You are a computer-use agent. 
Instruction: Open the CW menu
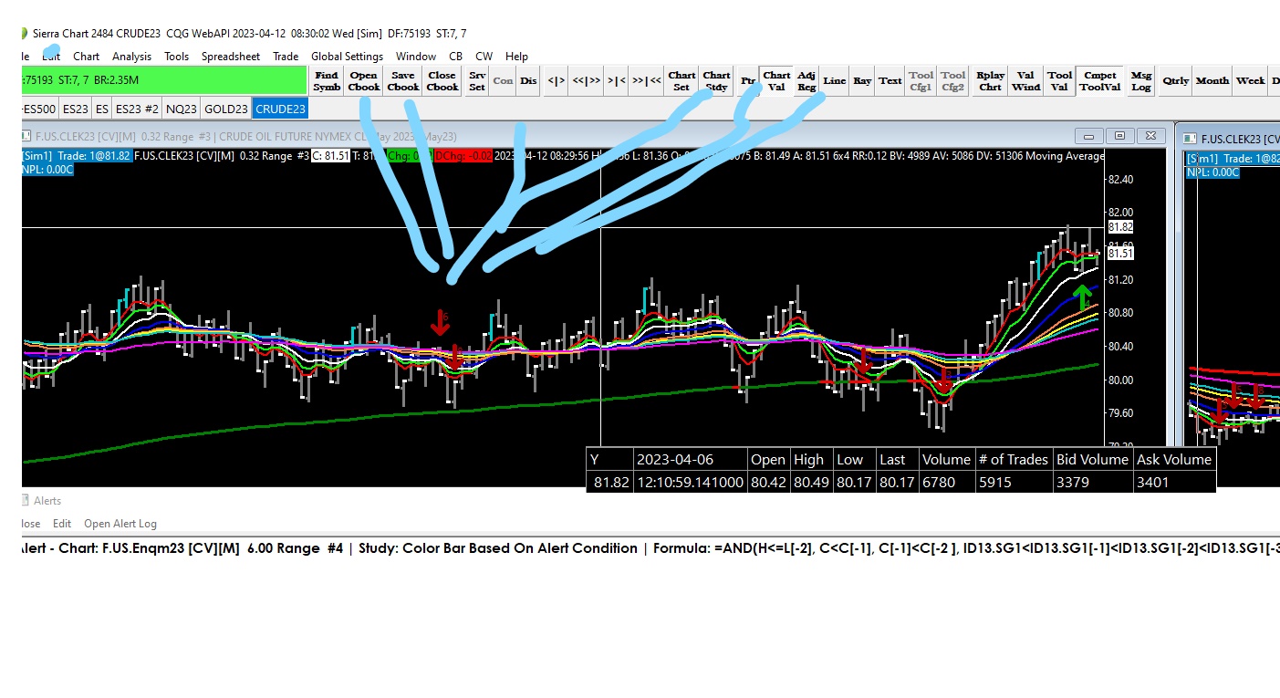pyautogui.click(x=484, y=57)
